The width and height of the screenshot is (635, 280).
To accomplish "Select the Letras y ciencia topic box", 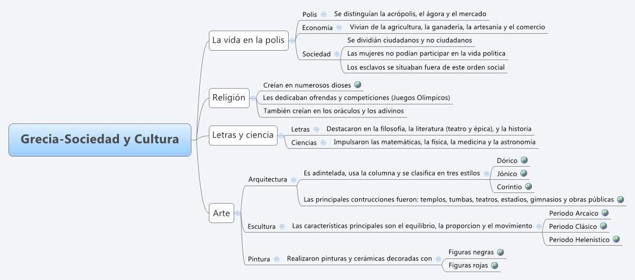I will click(243, 136).
